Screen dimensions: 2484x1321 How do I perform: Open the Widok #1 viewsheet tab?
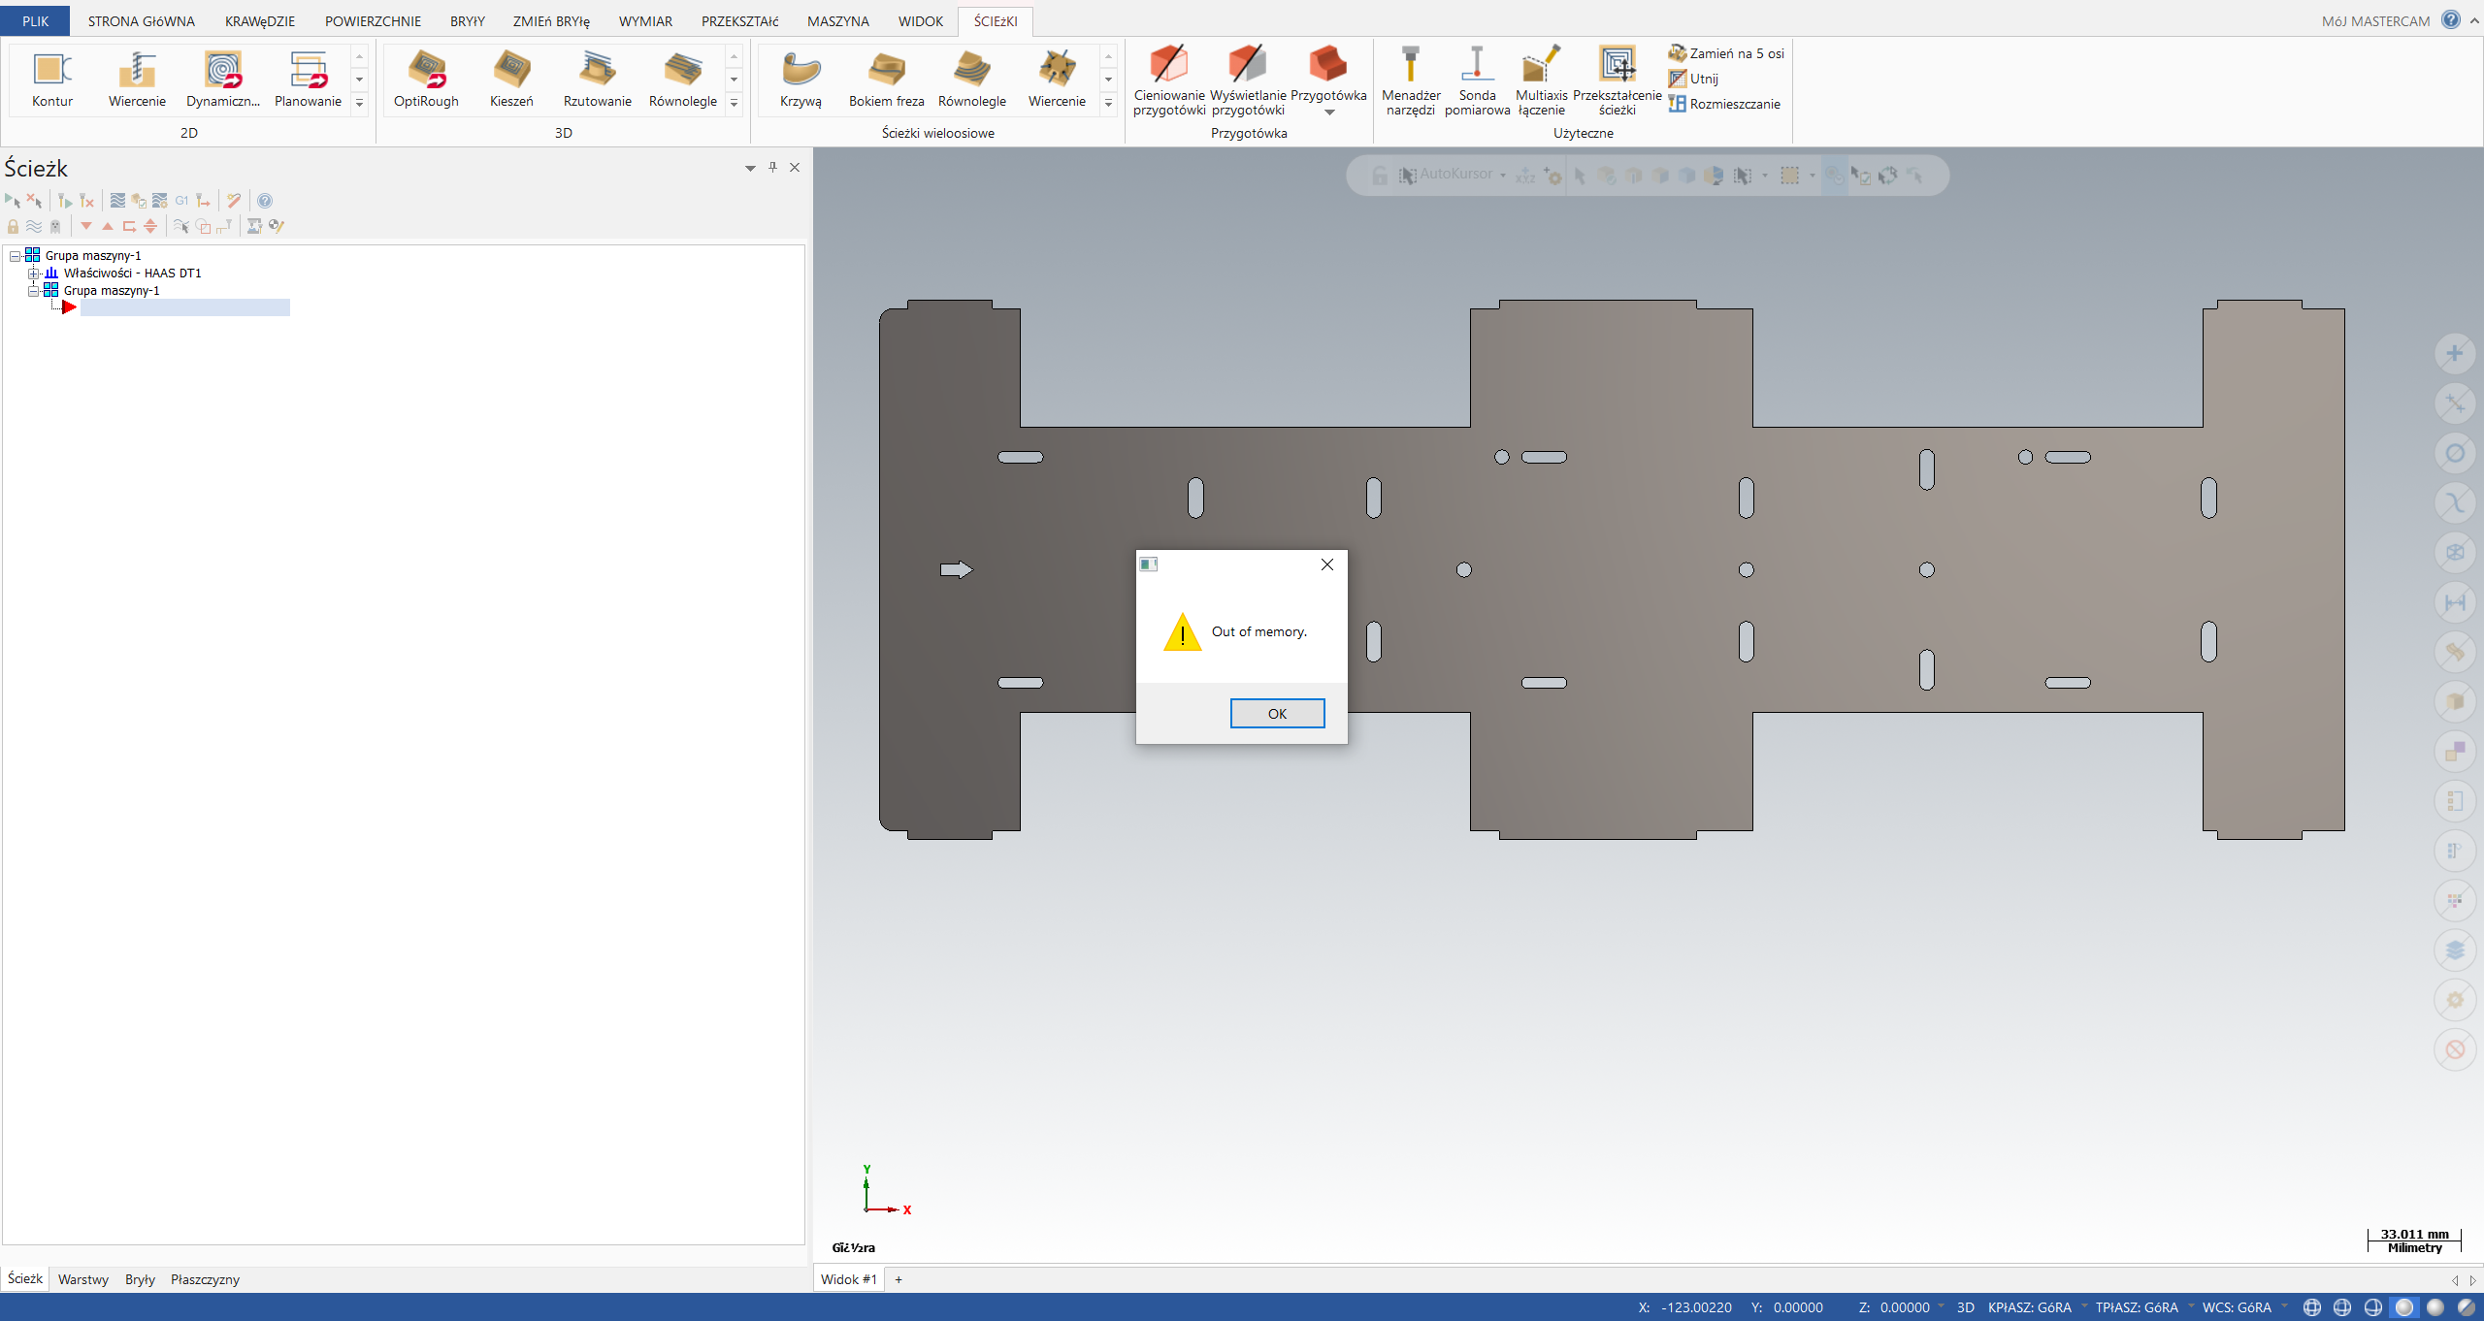point(848,1279)
